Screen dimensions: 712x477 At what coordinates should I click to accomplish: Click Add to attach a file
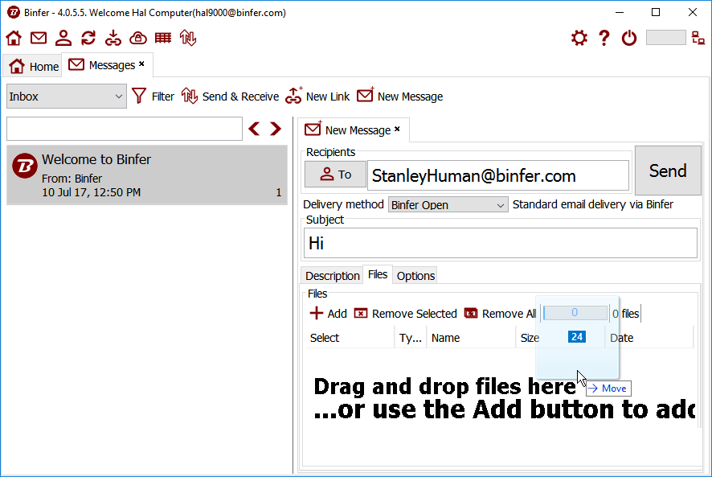click(x=329, y=314)
